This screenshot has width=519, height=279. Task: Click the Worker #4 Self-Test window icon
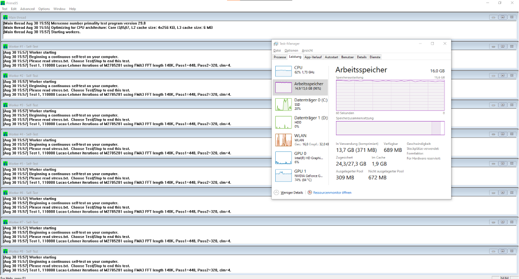pos(5,134)
